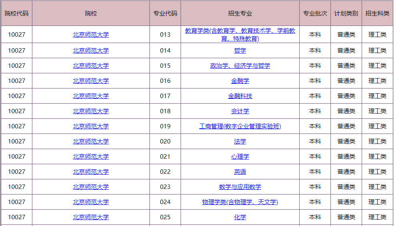Select 10027 code in 化学 row
Screen dimensions: 394x226
click(x=17, y=217)
